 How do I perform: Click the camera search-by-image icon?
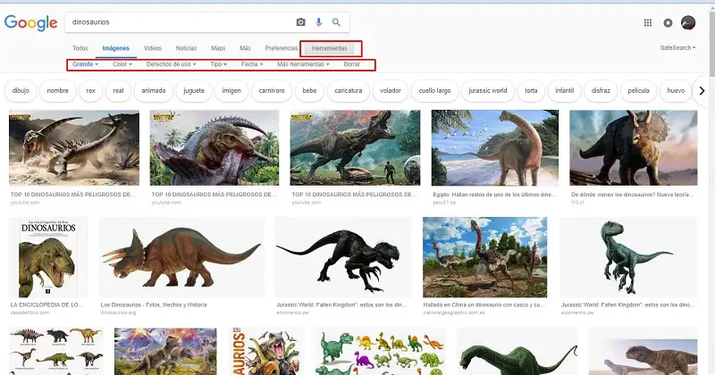click(301, 22)
